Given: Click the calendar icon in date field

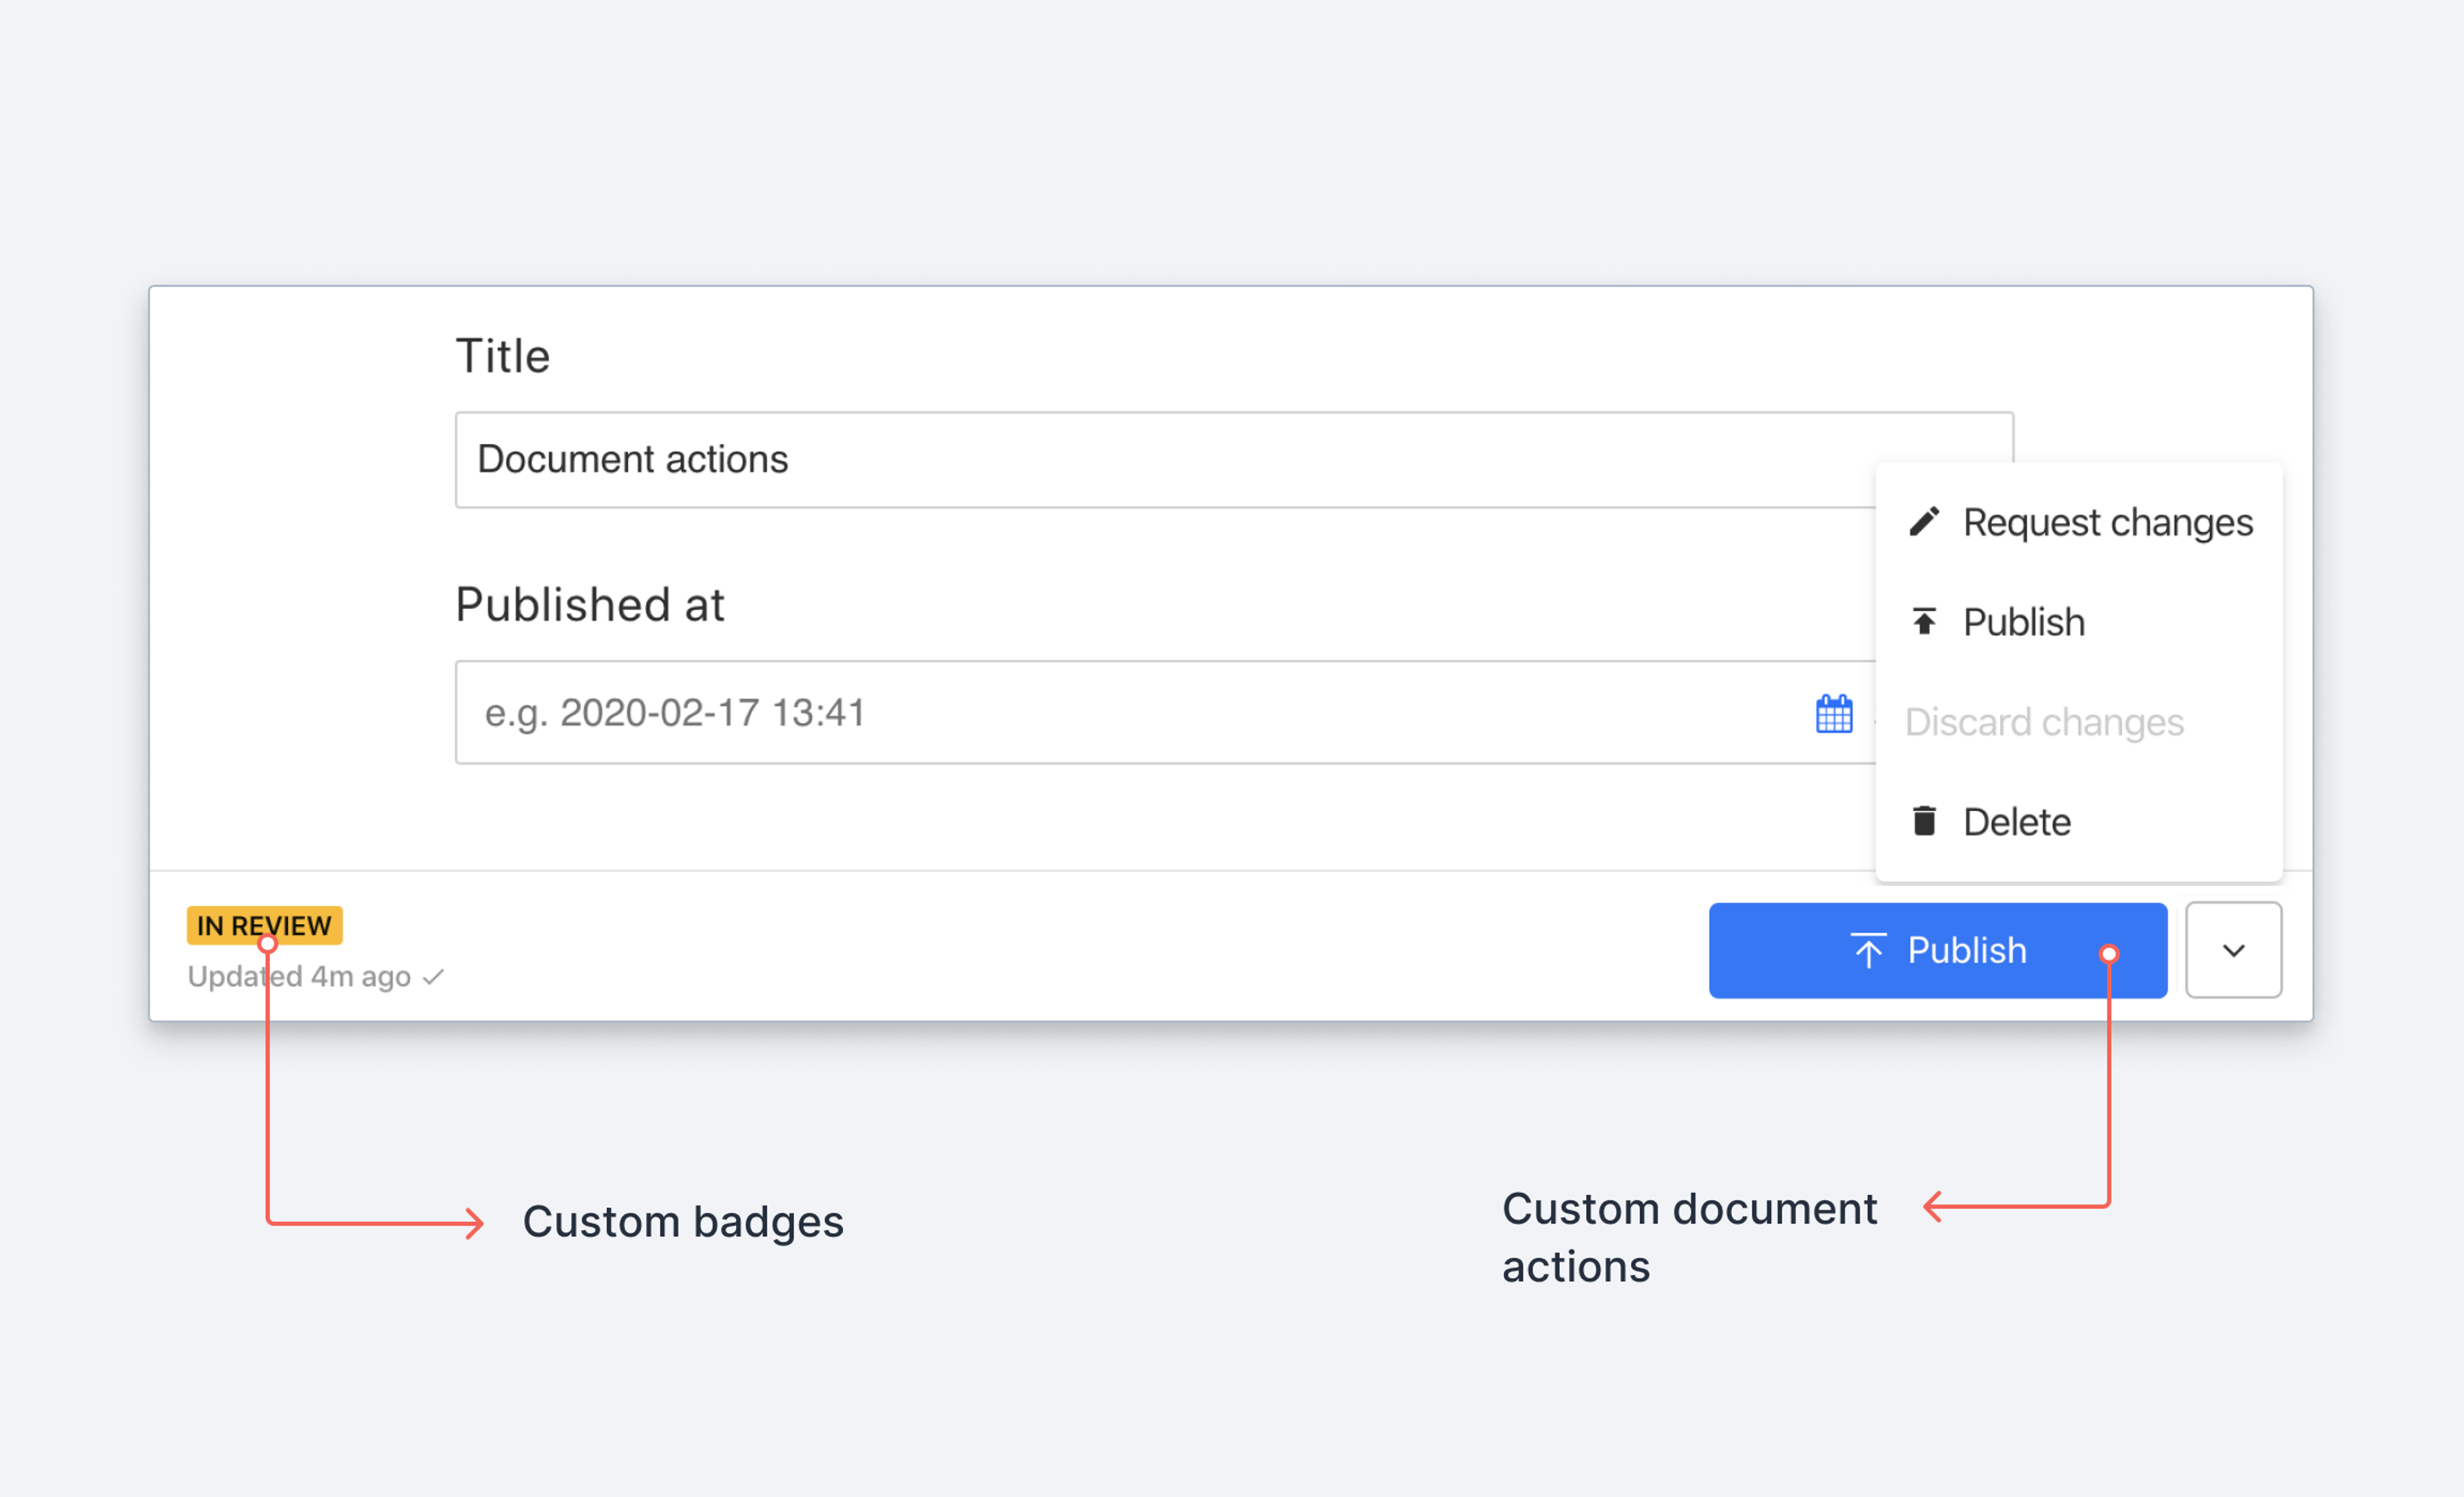Looking at the screenshot, I should [1833, 714].
